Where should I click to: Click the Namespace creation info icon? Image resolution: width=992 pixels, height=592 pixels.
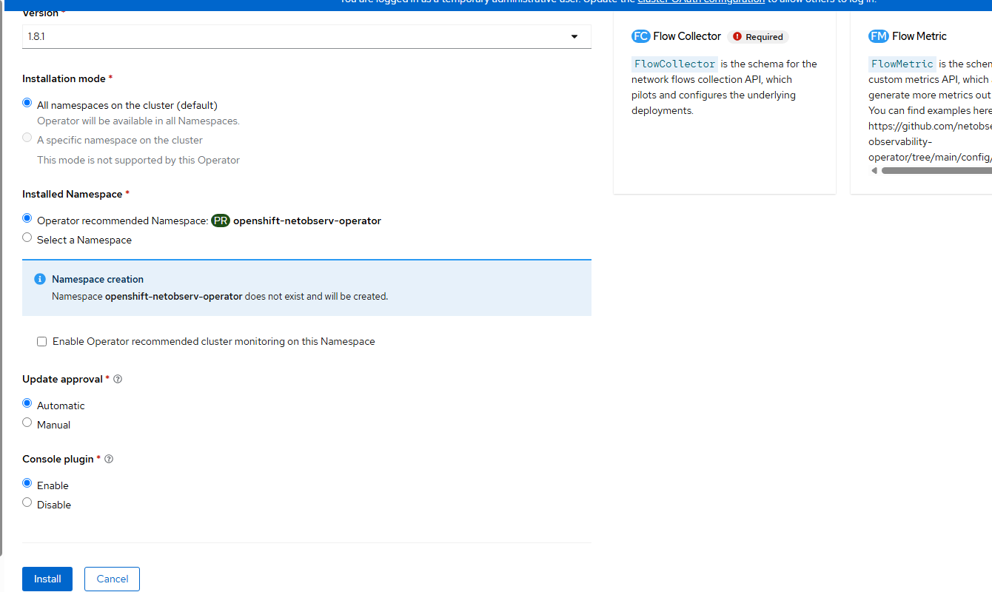click(40, 279)
